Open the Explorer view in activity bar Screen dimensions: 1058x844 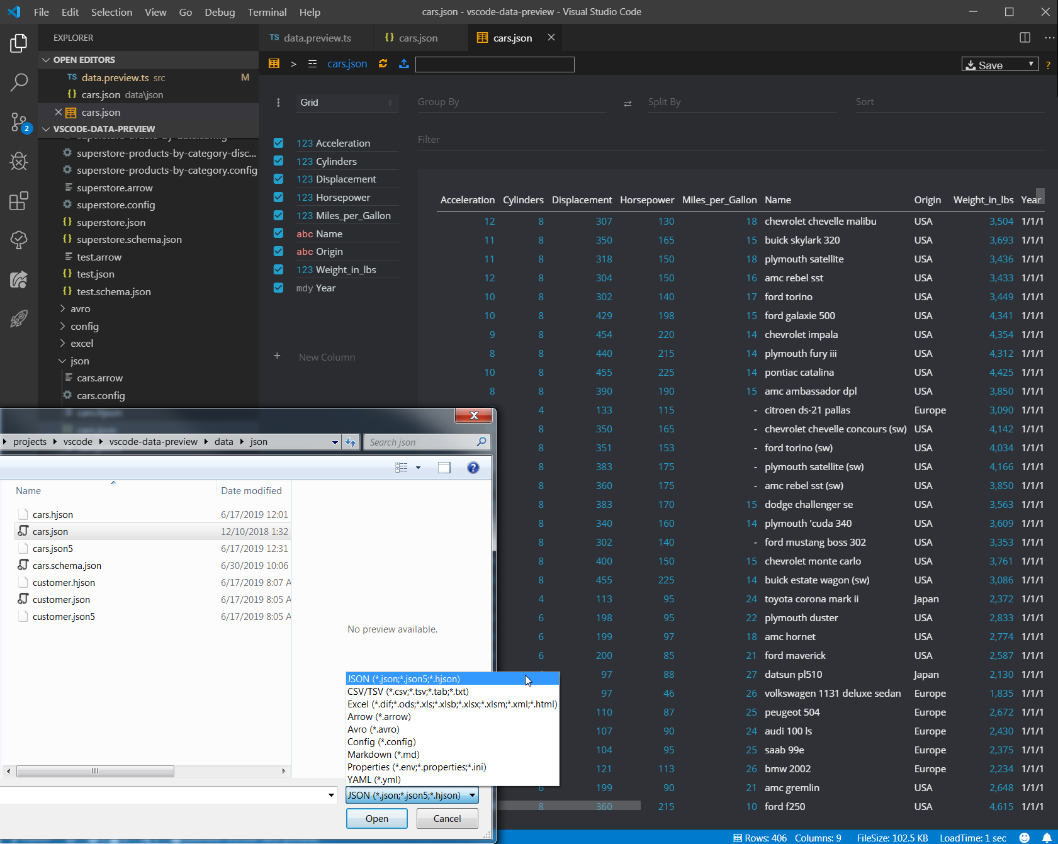19,43
